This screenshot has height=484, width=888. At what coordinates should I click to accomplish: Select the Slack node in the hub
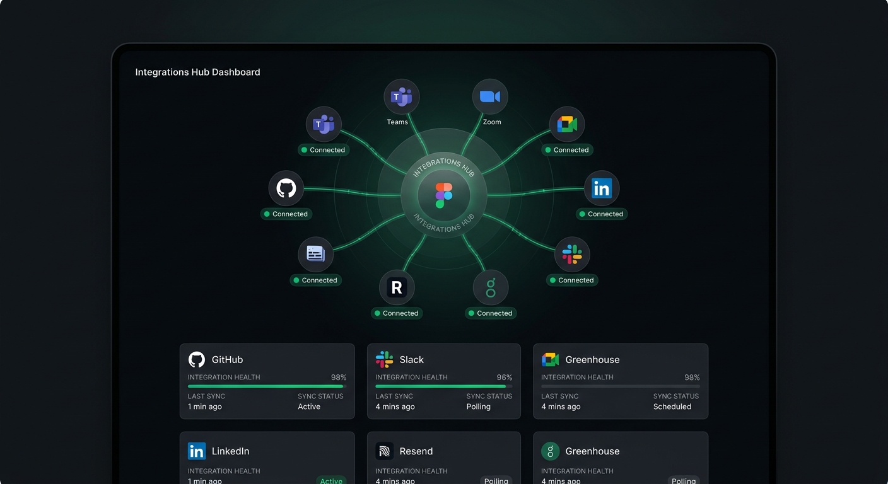coord(572,255)
